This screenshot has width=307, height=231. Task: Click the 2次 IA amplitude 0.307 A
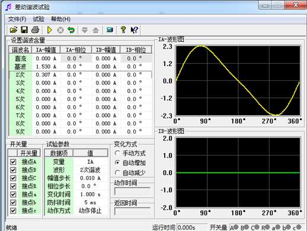click(x=46, y=75)
